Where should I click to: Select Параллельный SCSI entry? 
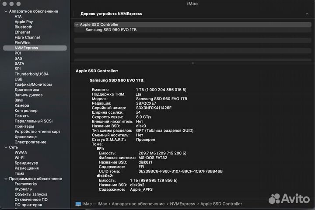click(x=34, y=121)
